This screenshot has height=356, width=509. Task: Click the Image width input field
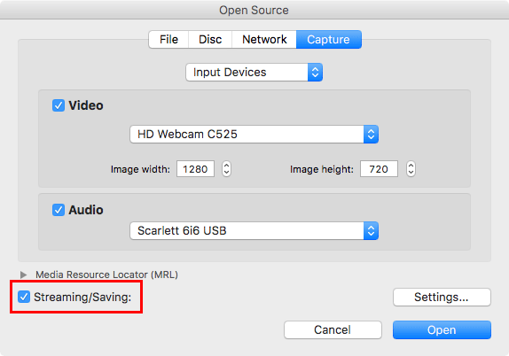(195, 169)
